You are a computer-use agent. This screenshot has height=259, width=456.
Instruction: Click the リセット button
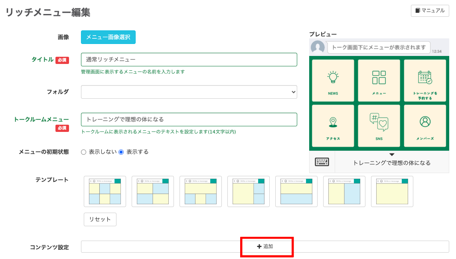click(x=100, y=219)
